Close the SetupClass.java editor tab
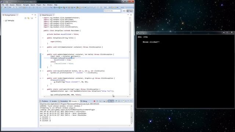 54,15
